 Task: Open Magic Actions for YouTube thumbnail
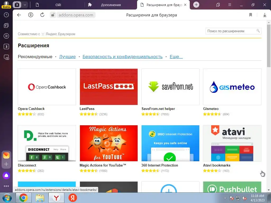tap(109, 143)
